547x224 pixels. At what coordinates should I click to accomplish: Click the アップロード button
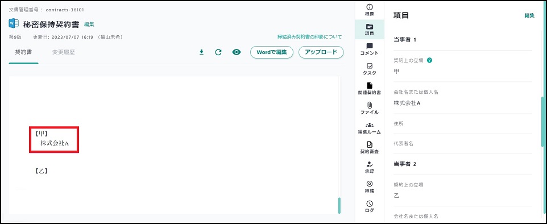pos(321,52)
